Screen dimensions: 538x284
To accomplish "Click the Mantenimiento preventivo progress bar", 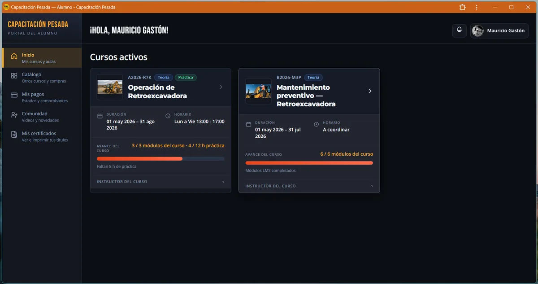I will point(309,163).
